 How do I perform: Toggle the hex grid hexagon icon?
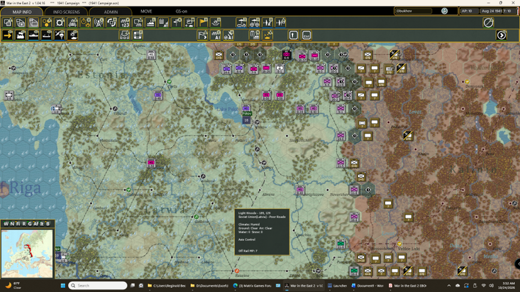click(x=47, y=22)
